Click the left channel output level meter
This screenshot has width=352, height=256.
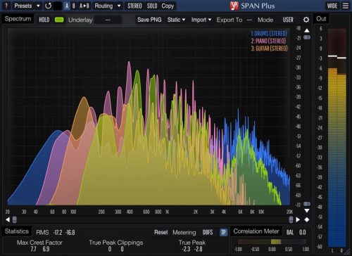click(332, 138)
